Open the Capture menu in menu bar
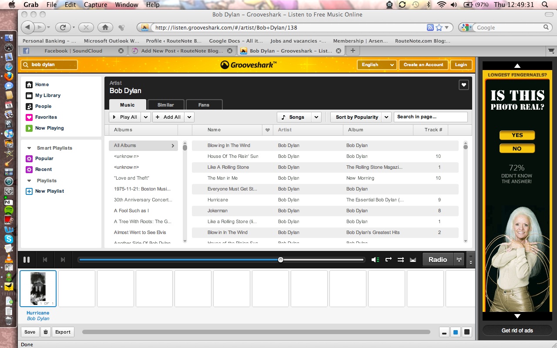Viewport: 557px width, 348px height. pos(95,5)
